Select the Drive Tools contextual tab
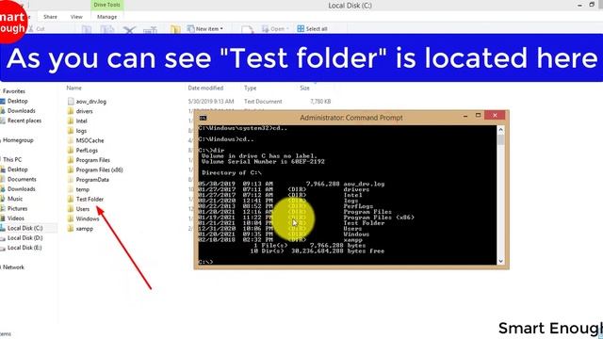 [106, 5]
